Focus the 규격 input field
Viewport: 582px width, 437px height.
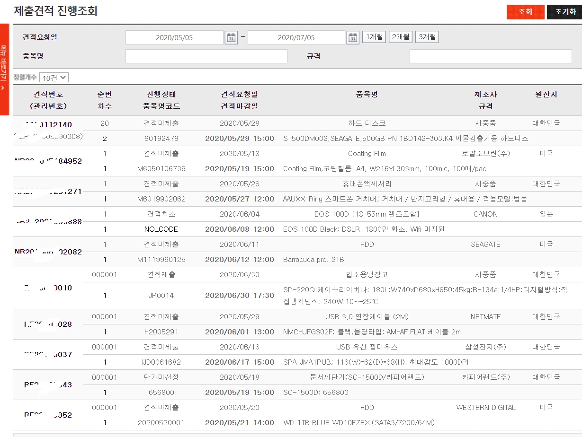coord(491,56)
